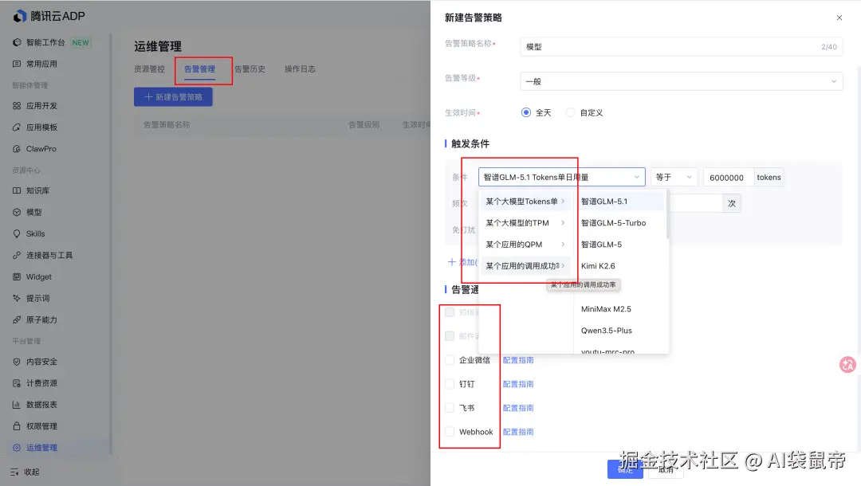This screenshot has width=861, height=486.
Task: Open Widget sidebar icon
Action: click(x=17, y=277)
